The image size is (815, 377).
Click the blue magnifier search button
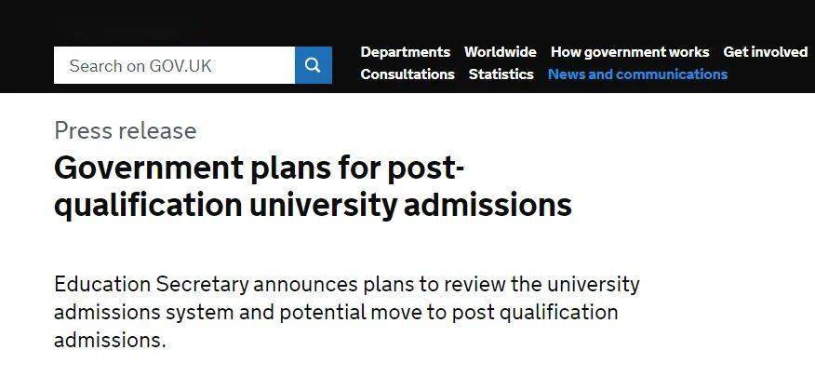tap(314, 65)
